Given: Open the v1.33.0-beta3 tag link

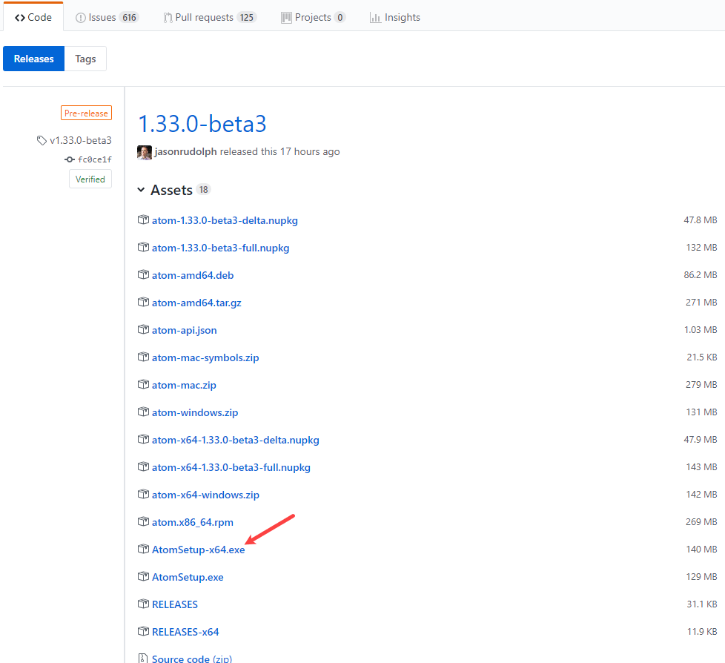Looking at the screenshot, I should [81, 140].
